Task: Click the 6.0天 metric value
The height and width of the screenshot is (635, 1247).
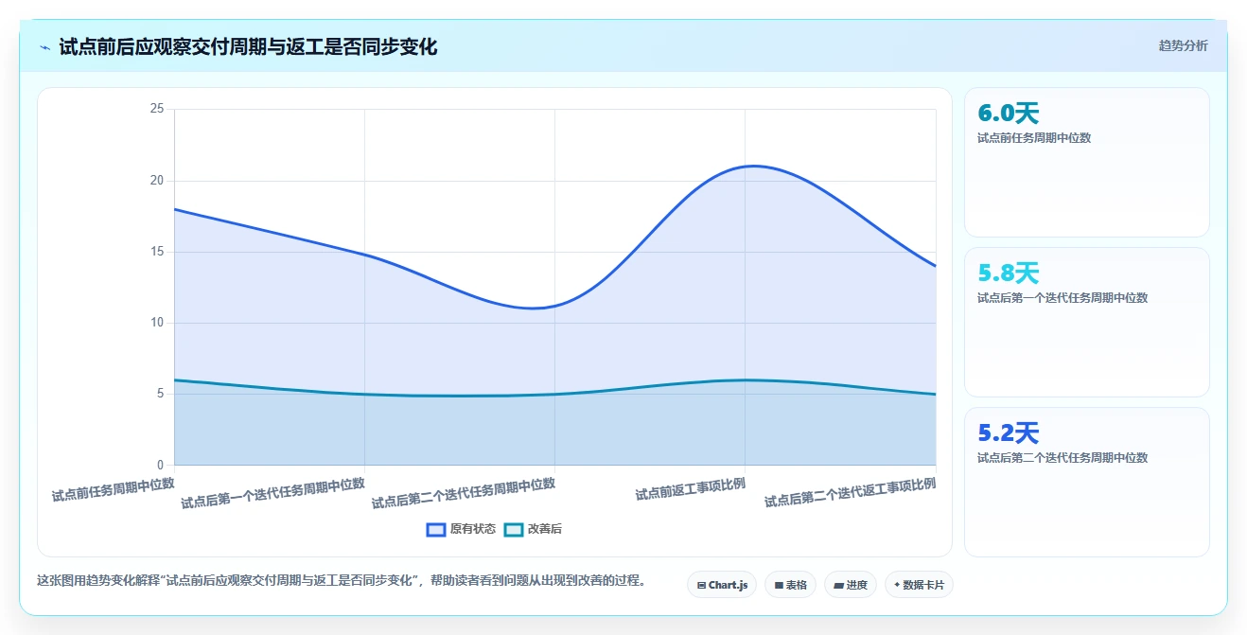Action: point(1009,114)
